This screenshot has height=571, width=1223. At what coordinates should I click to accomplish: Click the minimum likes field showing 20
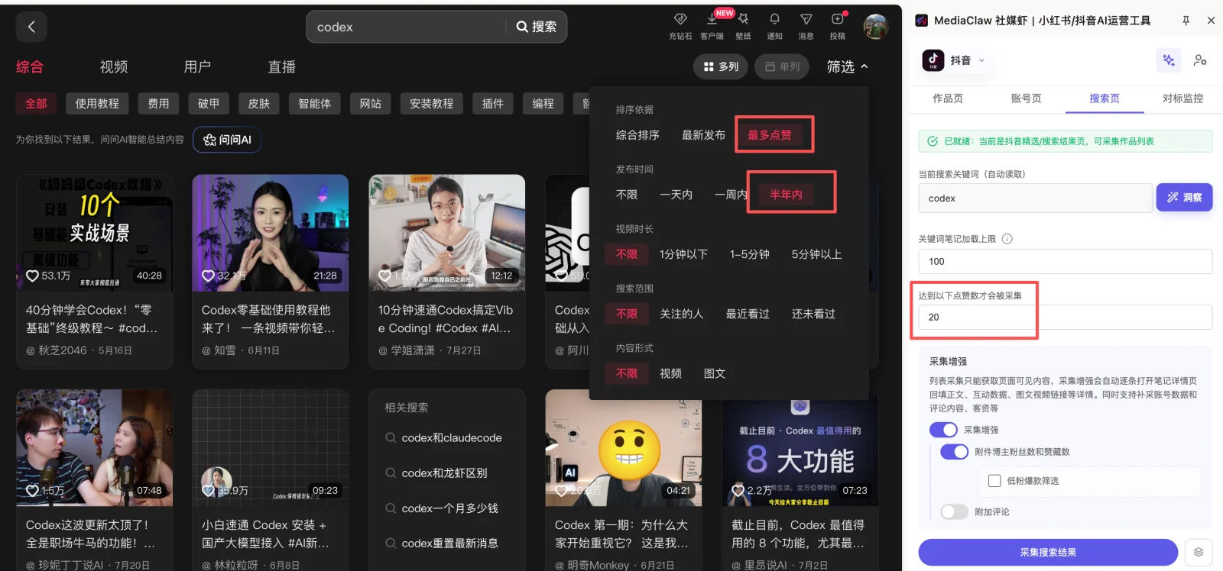(x=1065, y=317)
